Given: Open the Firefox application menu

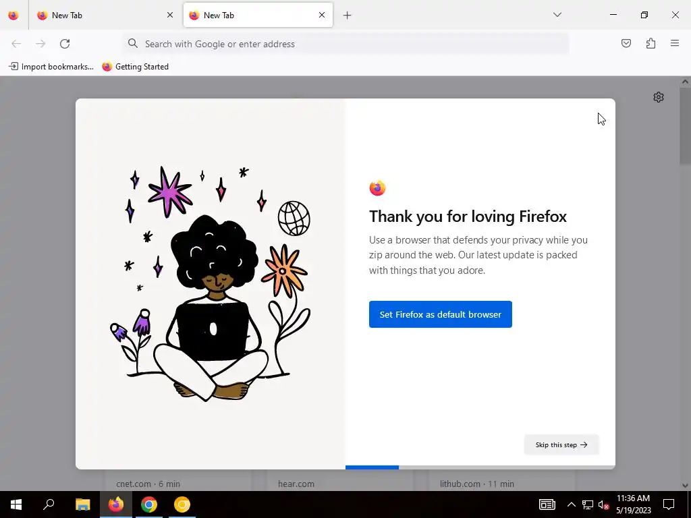Looking at the screenshot, I should point(675,43).
